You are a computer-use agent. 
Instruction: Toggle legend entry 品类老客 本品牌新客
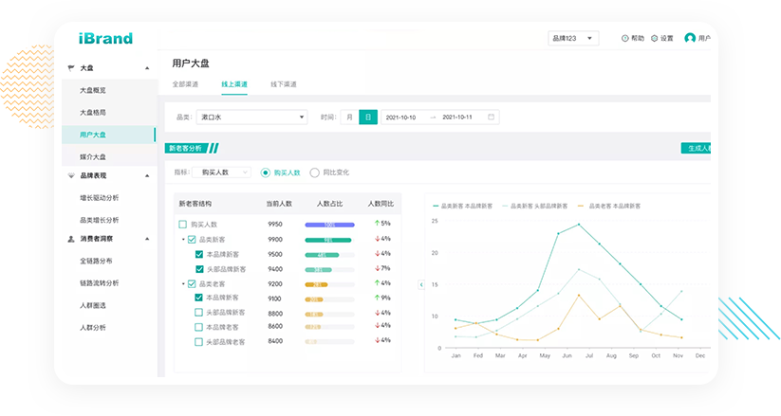tap(608, 206)
